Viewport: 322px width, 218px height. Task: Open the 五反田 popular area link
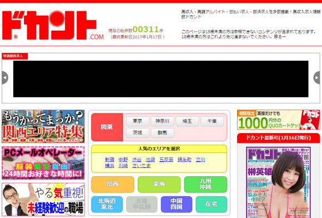[x=167, y=160]
